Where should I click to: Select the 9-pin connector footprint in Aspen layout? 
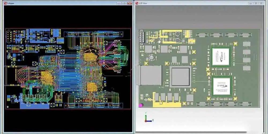point(9,36)
